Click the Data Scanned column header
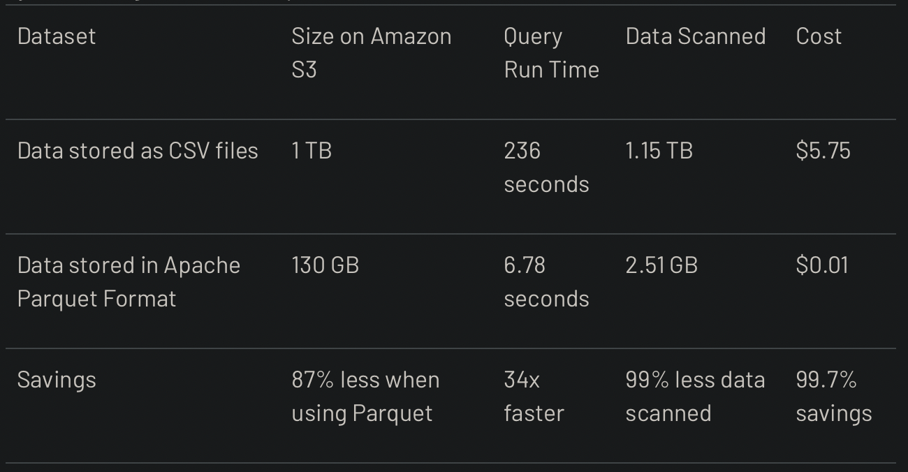908x472 pixels. (x=695, y=36)
